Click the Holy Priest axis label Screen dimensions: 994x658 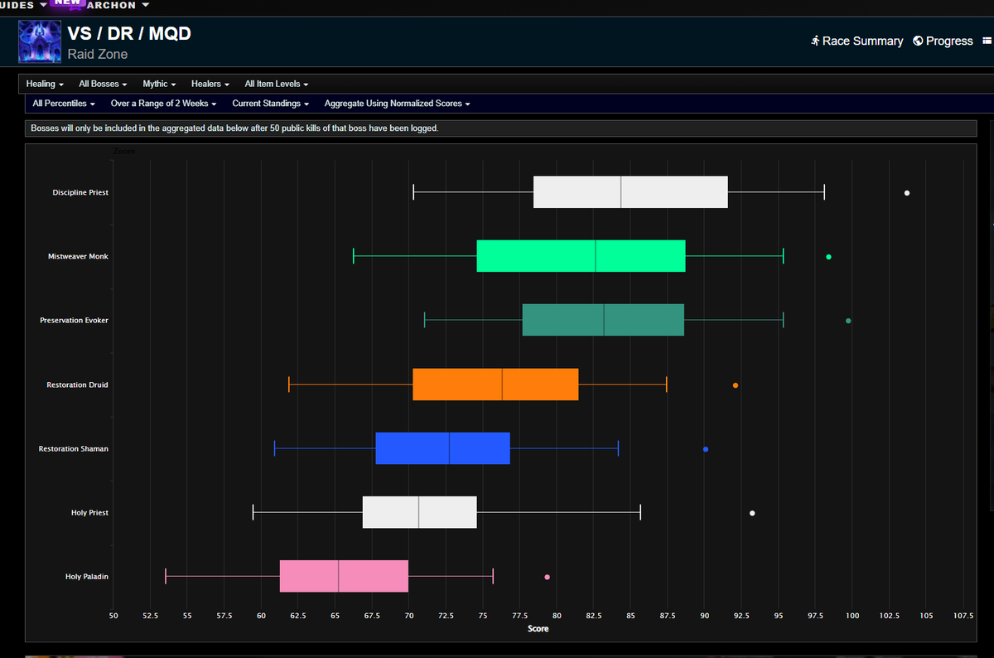click(89, 512)
